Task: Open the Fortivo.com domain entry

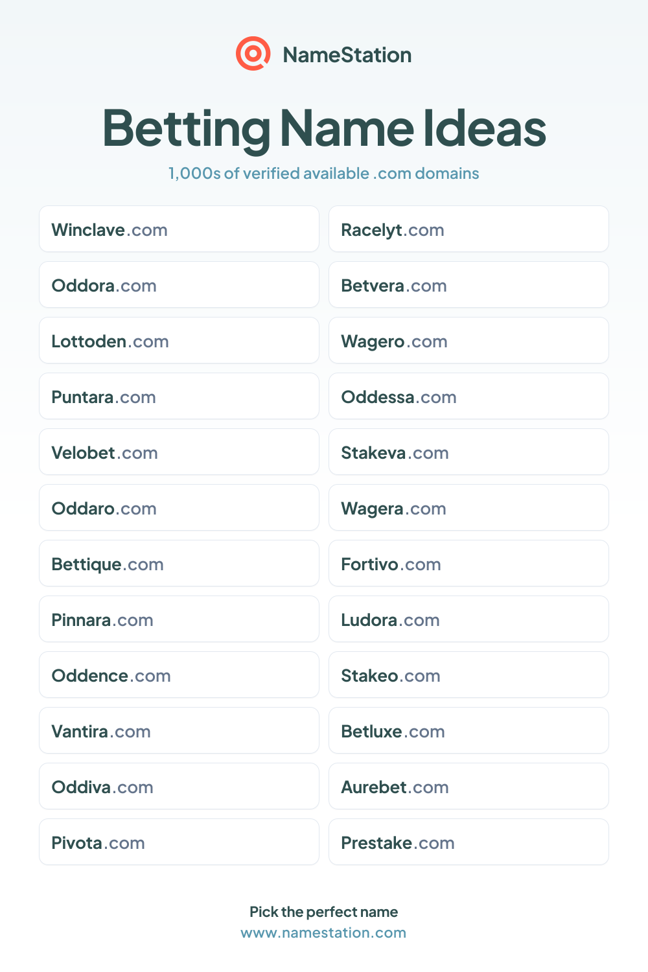Action: pyautogui.click(x=469, y=563)
